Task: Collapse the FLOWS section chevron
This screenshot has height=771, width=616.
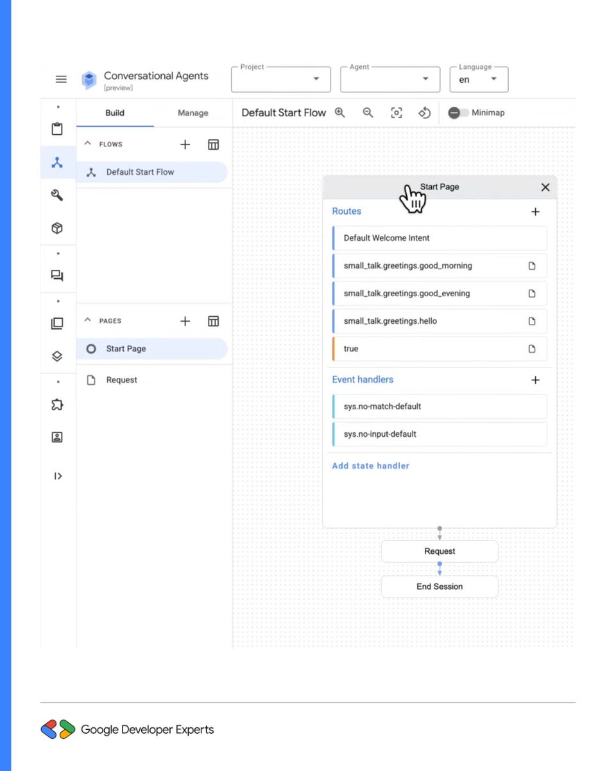Action: pyautogui.click(x=88, y=144)
